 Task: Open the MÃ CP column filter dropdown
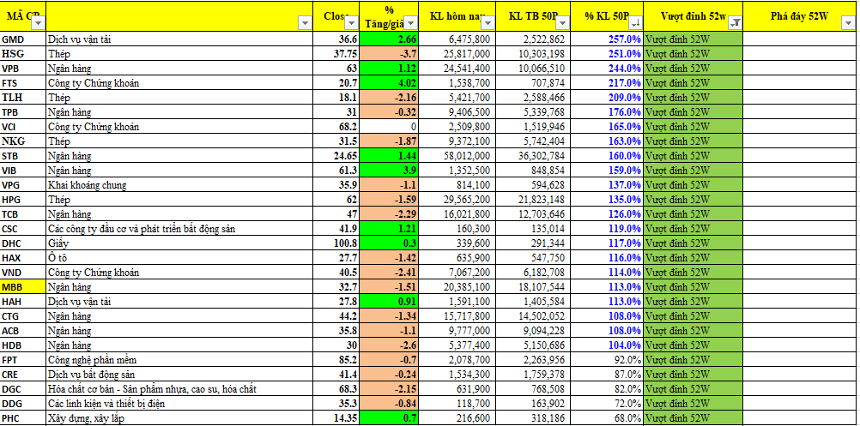(36, 25)
